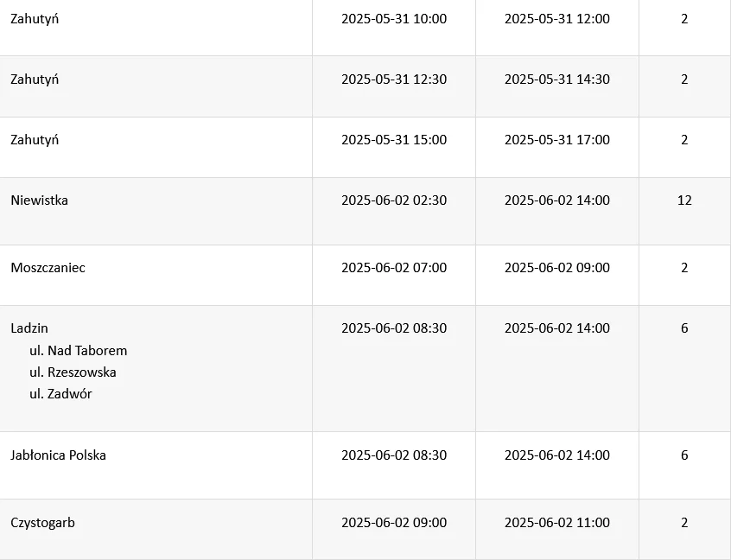The image size is (731, 560).
Task: Click end time 2025-05-31 12:00
Action: (x=556, y=18)
